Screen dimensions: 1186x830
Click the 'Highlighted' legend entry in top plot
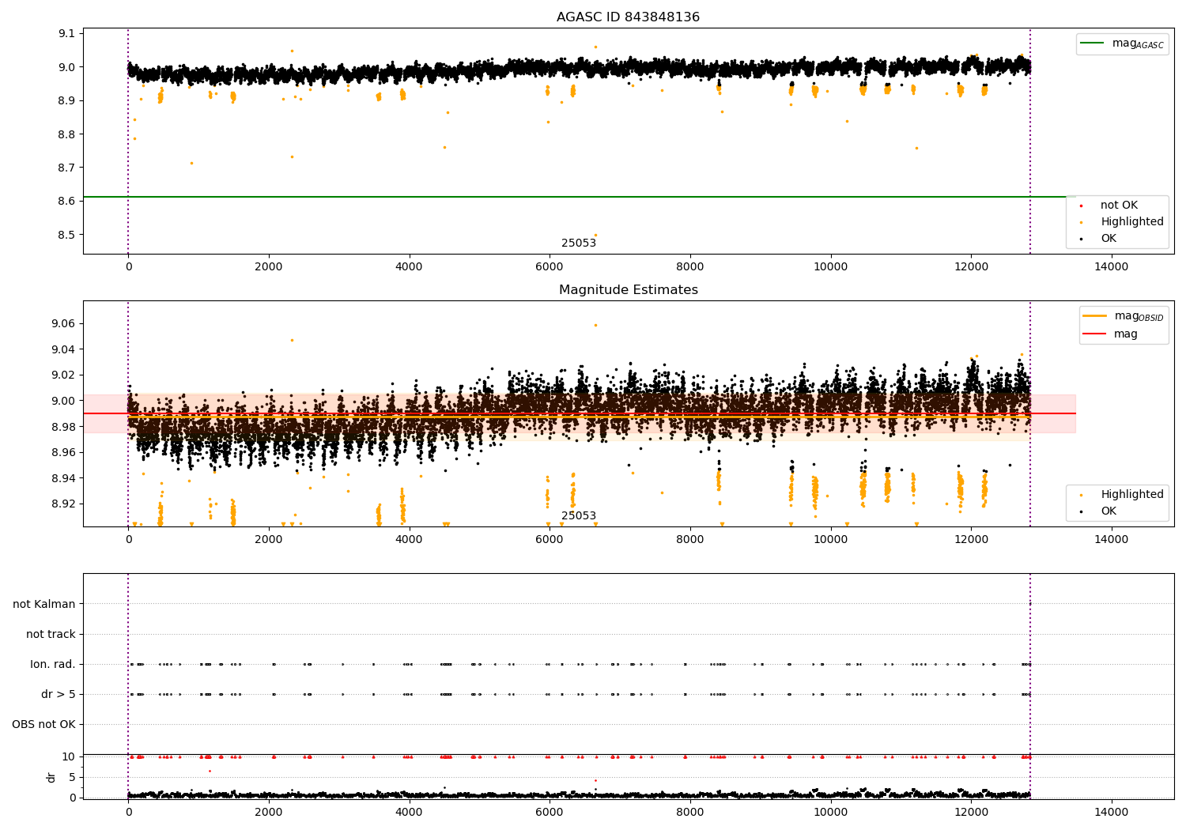(1131, 222)
